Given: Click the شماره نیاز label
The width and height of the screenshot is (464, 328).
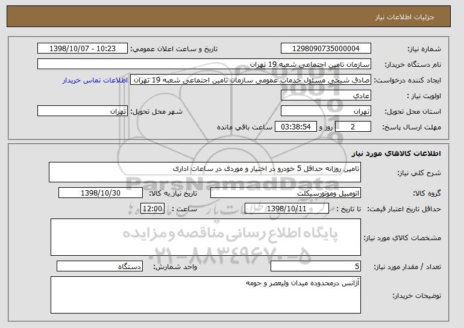Looking at the screenshot, I should tap(424, 49).
